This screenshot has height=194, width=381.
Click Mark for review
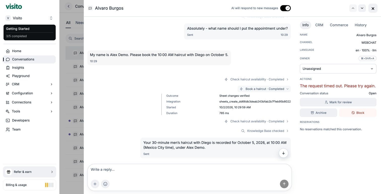click(x=338, y=102)
